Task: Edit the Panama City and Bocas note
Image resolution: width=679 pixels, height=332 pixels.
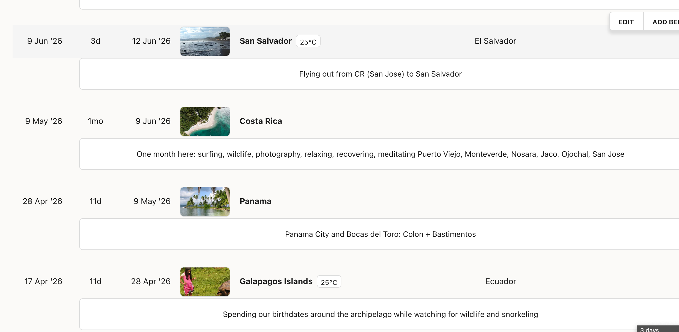Action: click(x=380, y=234)
